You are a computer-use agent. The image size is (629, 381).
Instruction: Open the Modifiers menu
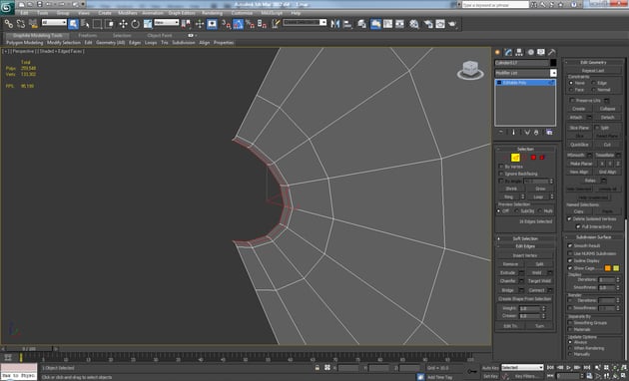(128, 13)
